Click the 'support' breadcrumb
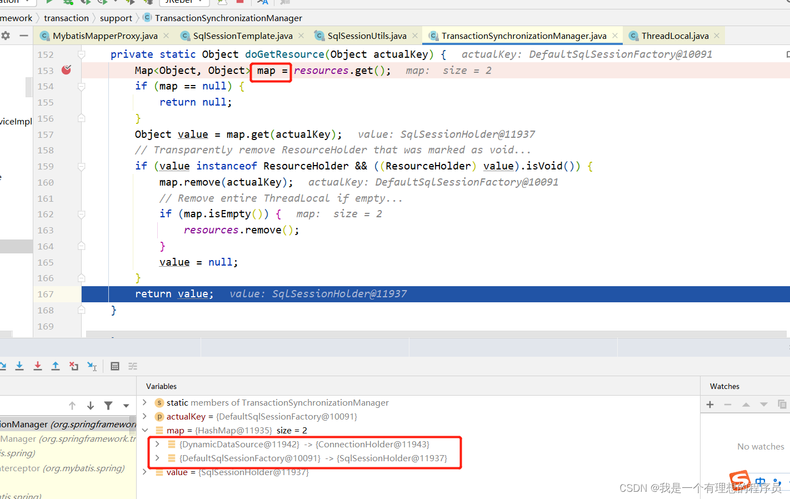This screenshot has width=790, height=499. [116, 18]
